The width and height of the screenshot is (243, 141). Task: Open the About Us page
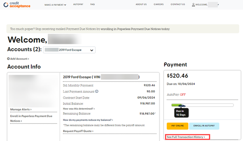pyautogui.click(x=141, y=5)
